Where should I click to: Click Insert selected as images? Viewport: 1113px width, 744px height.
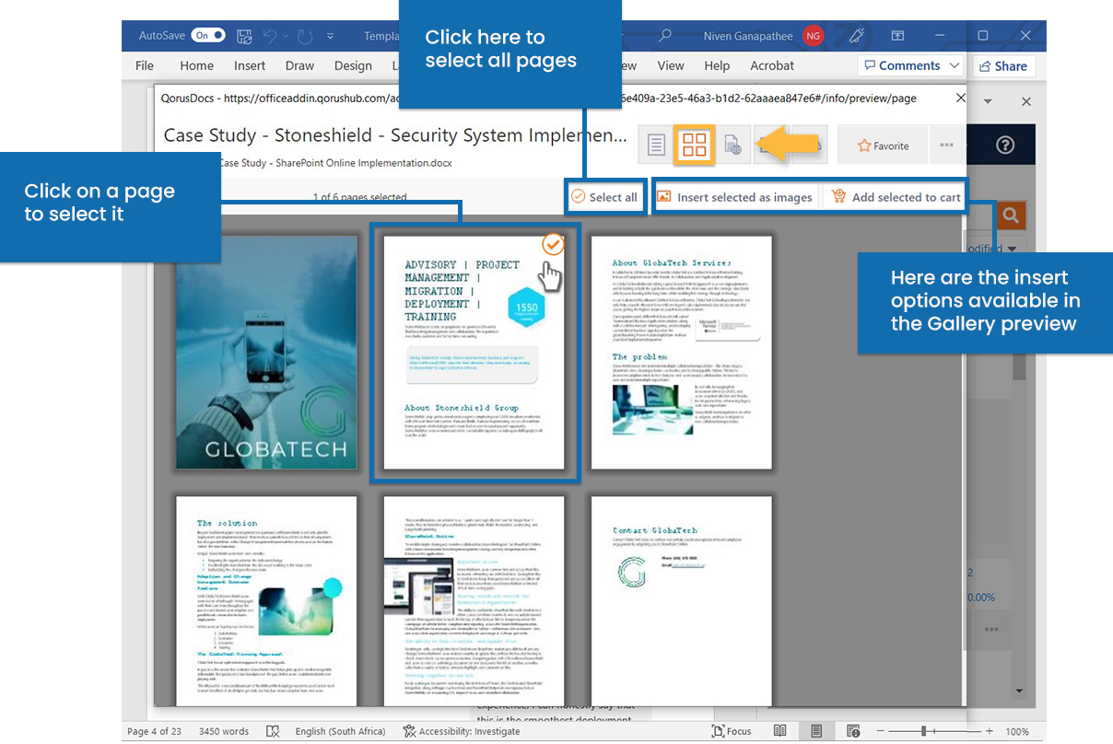tap(735, 196)
